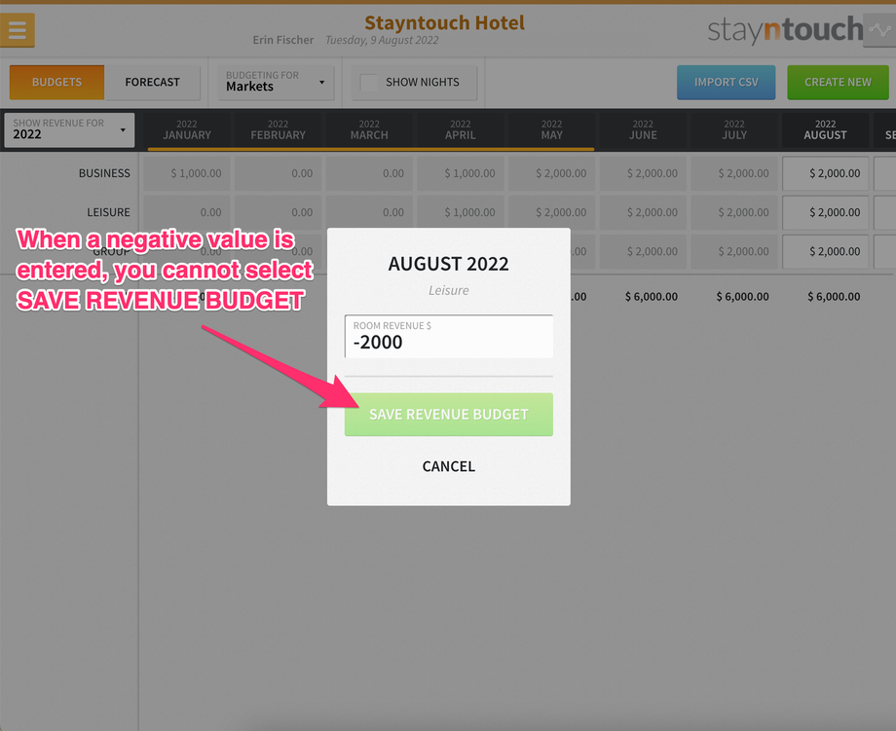The height and width of the screenshot is (731, 896).
Task: Click Leisure August cell $ 2,000.00
Action: [825, 212]
